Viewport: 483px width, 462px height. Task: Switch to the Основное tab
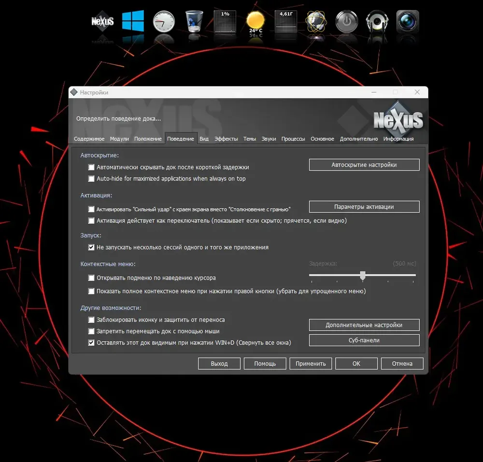coord(322,139)
